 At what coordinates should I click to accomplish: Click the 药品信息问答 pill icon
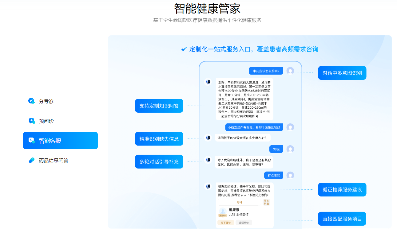(x=32, y=160)
